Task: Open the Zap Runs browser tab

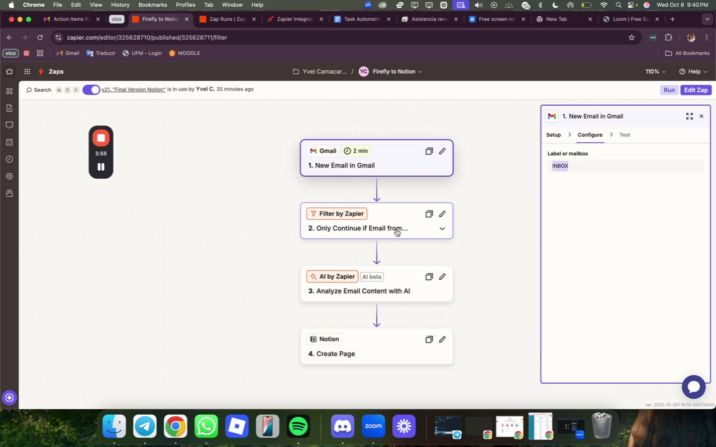Action: (x=227, y=19)
